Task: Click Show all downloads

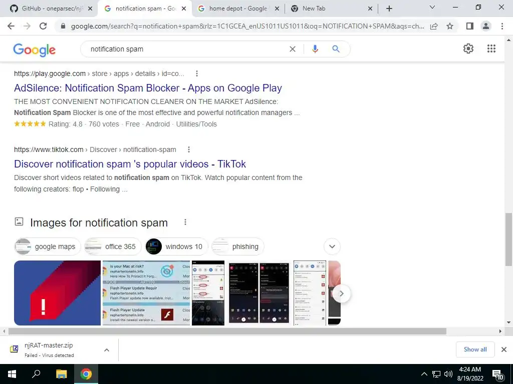Action: coord(475,349)
